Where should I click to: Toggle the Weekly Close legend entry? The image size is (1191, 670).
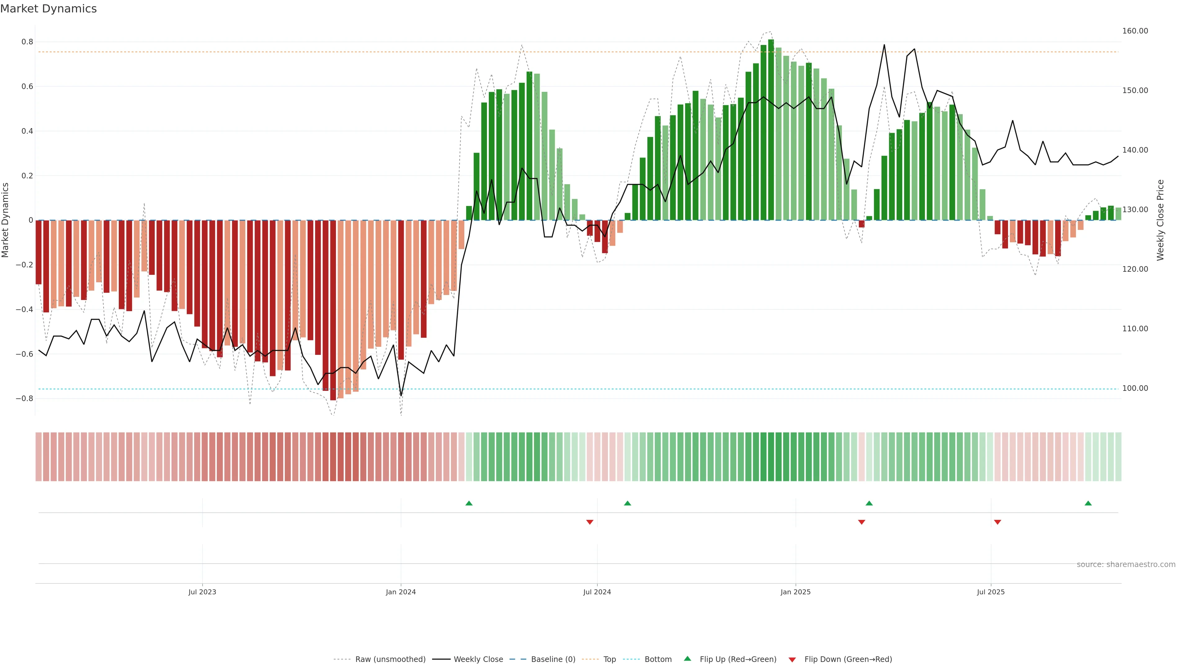(478, 659)
